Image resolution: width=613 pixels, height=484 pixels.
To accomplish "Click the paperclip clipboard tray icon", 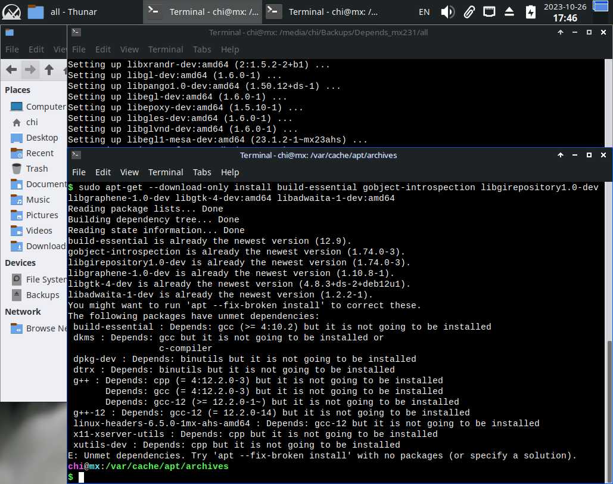I will tap(469, 12).
